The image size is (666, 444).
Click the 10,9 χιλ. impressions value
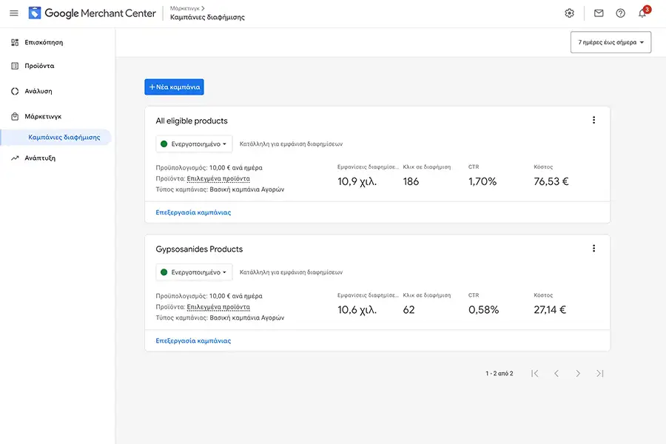357,181
